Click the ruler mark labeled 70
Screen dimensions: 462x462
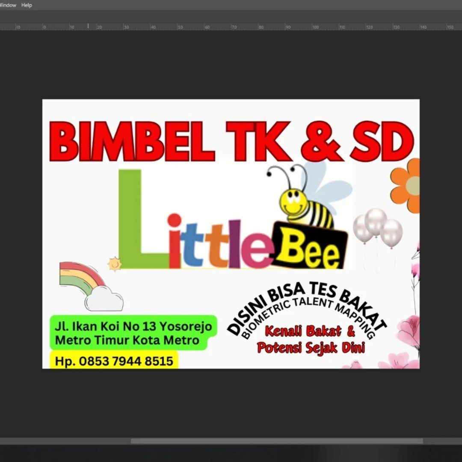tap(234, 27)
